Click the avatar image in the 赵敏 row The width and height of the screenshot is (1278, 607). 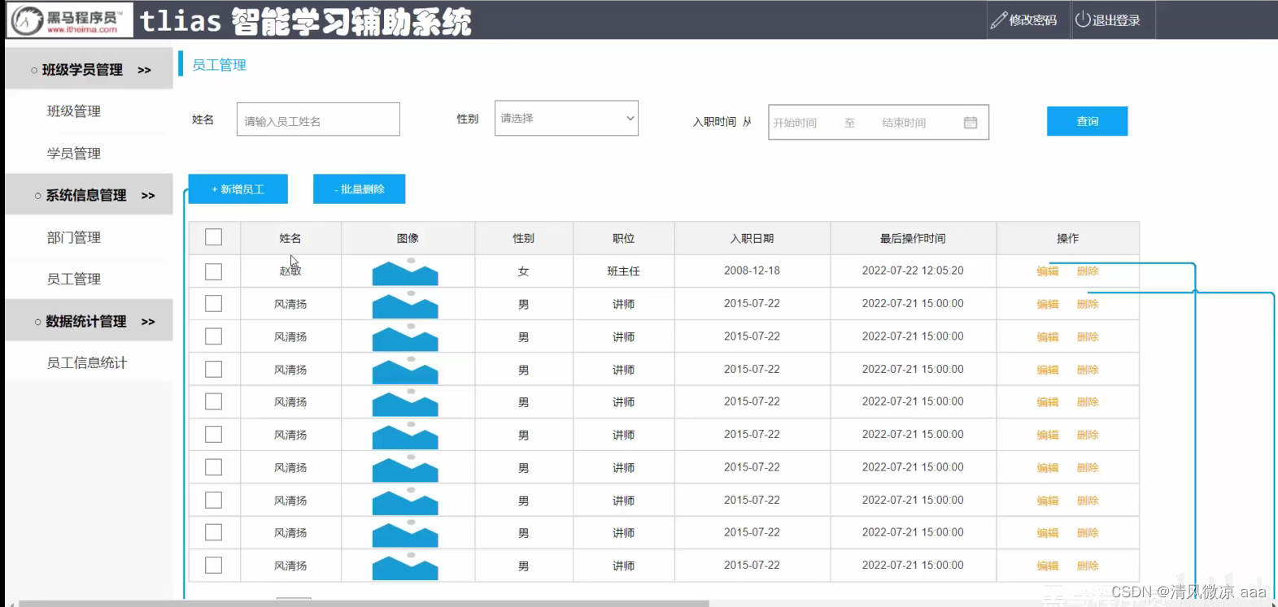(x=405, y=271)
